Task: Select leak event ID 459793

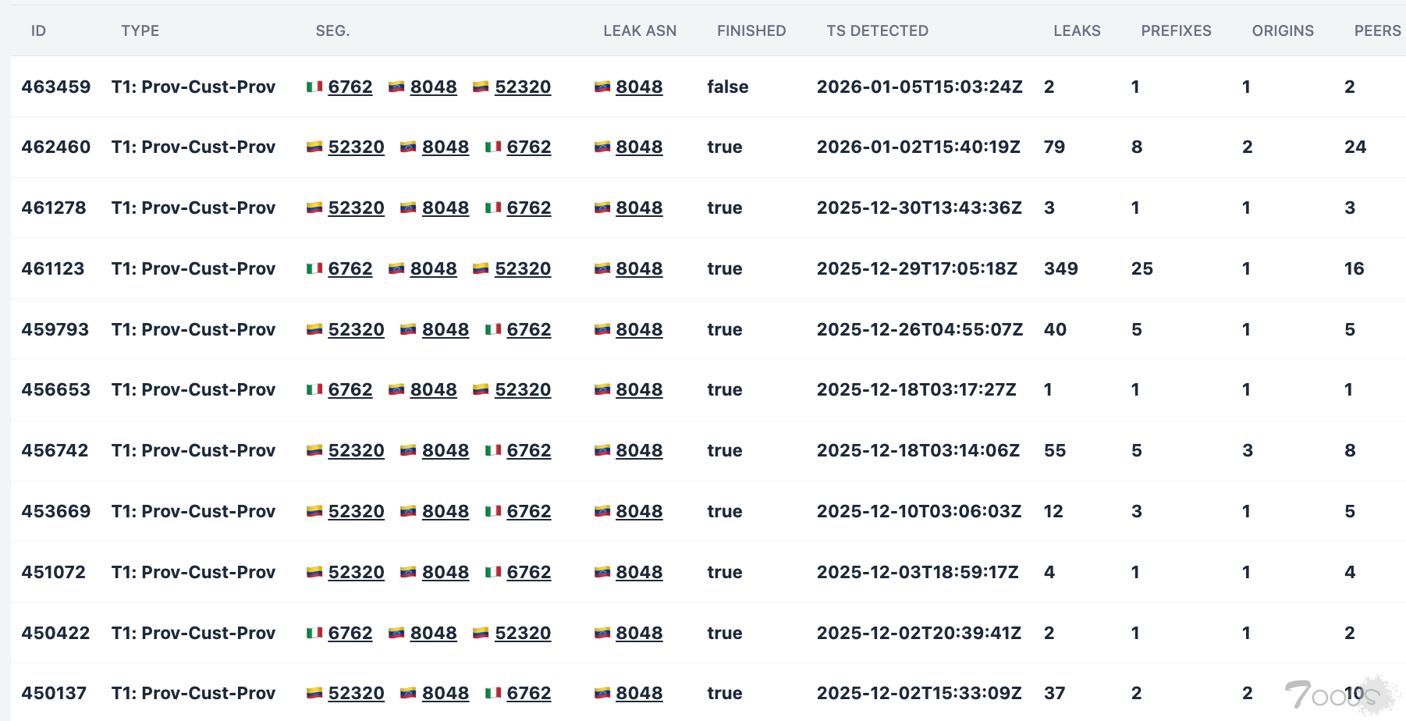Action: tap(55, 329)
